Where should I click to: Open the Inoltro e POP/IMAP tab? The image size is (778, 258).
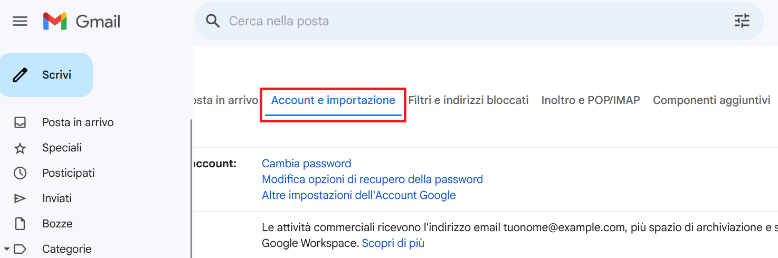(591, 100)
